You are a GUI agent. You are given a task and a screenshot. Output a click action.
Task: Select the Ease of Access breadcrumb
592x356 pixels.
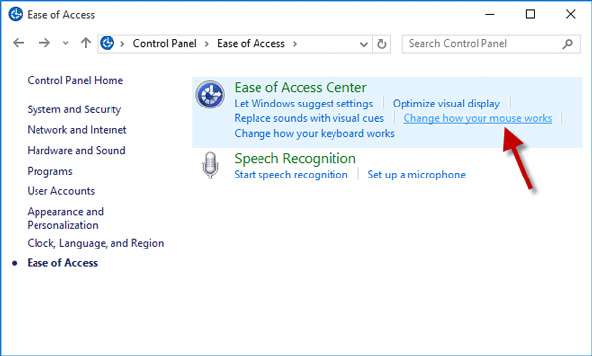pyautogui.click(x=251, y=43)
